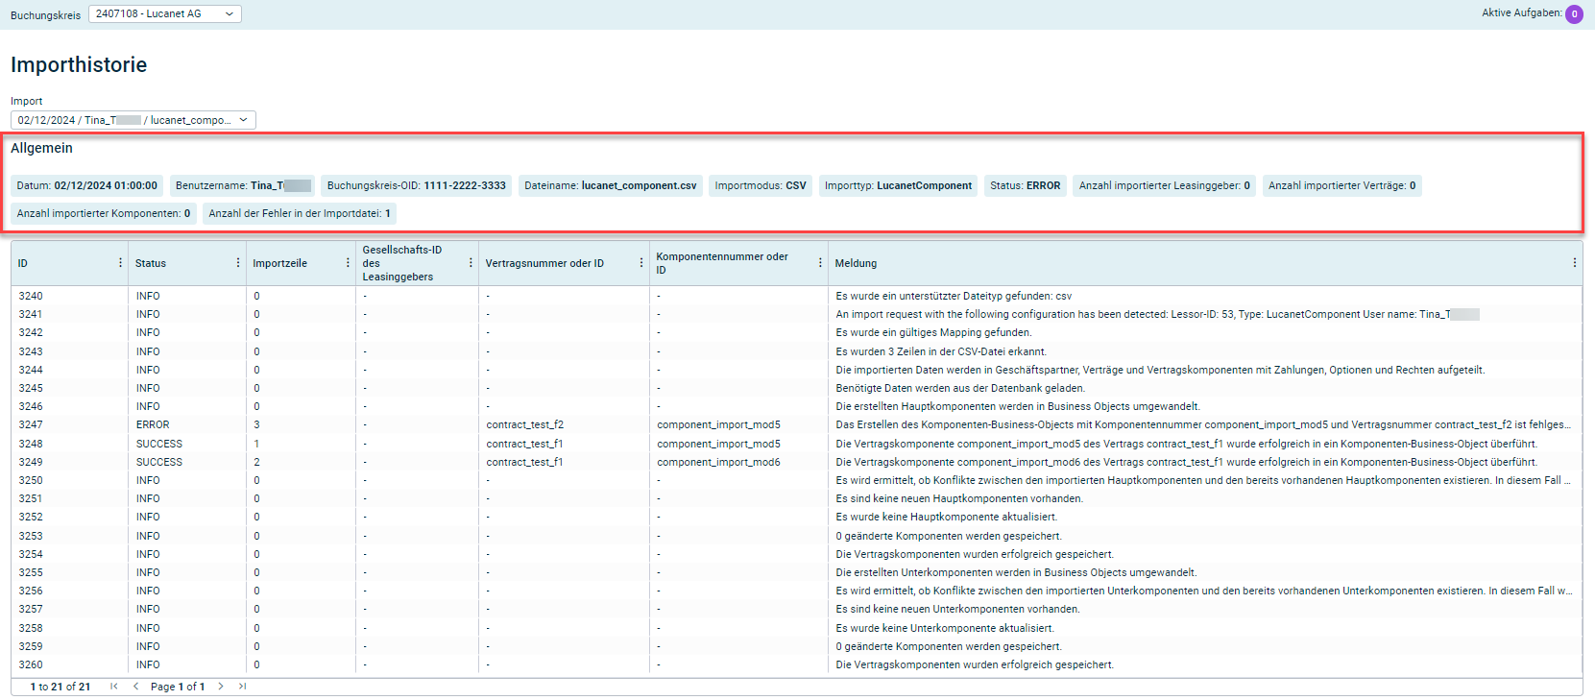The height and width of the screenshot is (700, 1595).
Task: Select the Buchungskreis-OID 1111-2222-3333 chip
Action: pyautogui.click(x=417, y=185)
